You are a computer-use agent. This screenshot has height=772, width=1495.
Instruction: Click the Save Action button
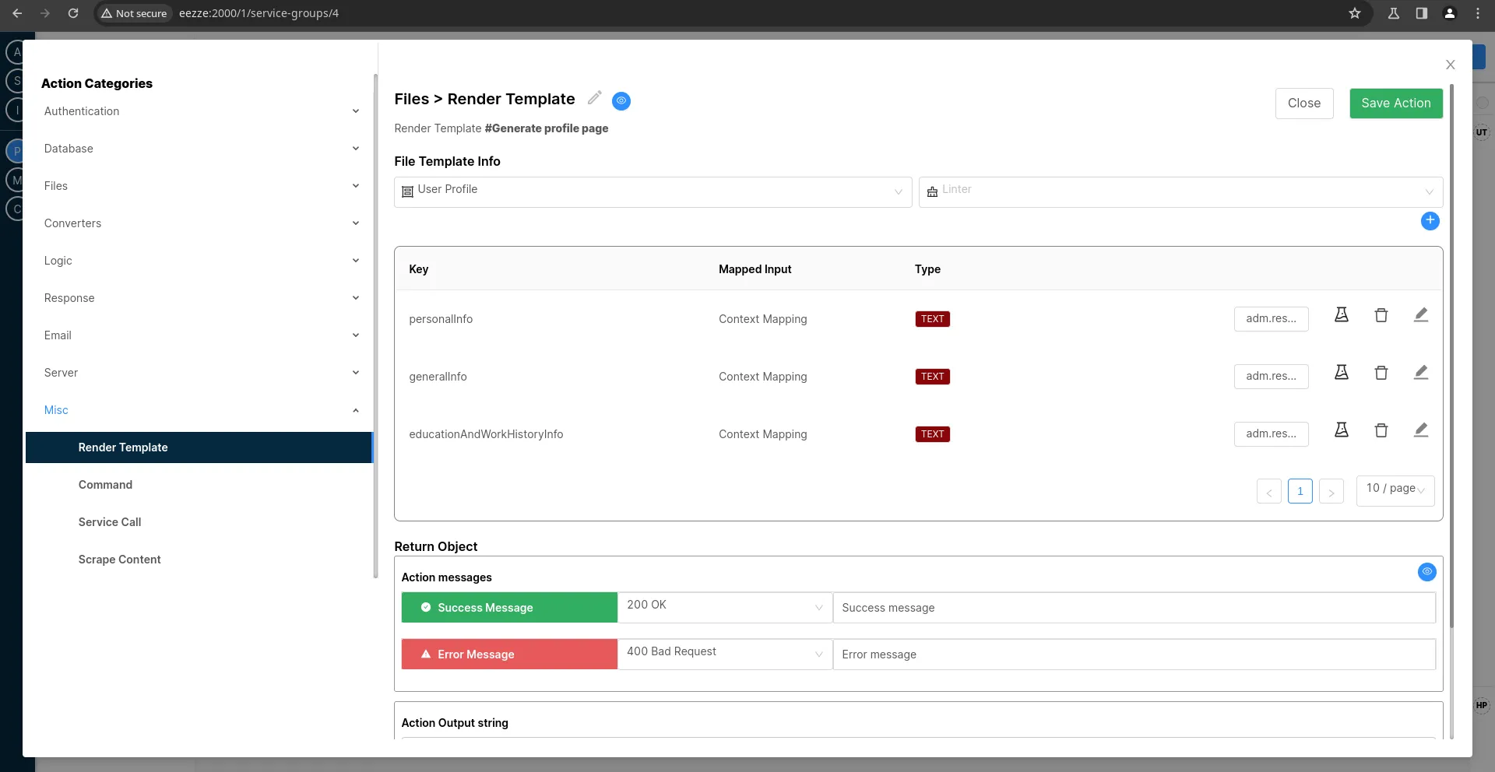[1395, 104]
